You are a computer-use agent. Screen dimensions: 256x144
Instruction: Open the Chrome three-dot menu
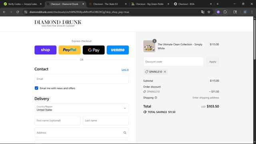pos(252,12)
